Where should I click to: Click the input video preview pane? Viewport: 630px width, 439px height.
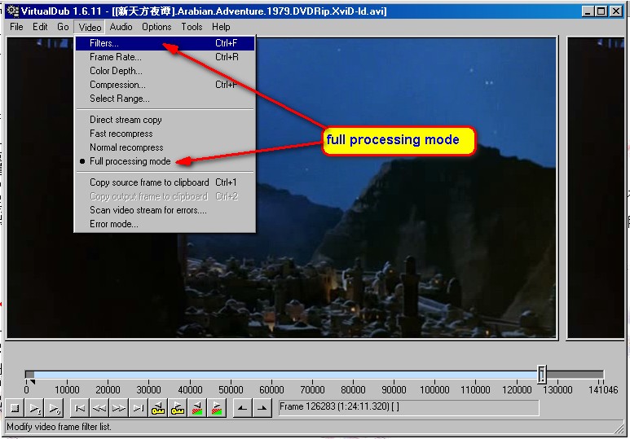282,187
